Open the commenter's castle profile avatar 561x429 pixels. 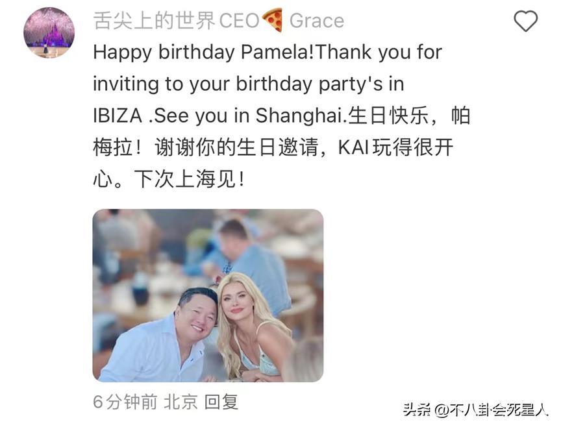49,32
